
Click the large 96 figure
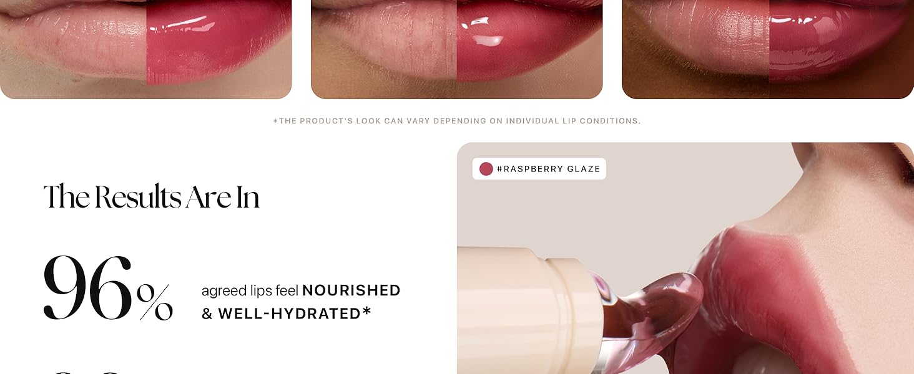click(x=89, y=287)
